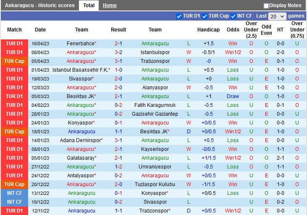This screenshot has height=215, width=307.
Task: Toggle the INT CF filter checkbox
Action: (233, 16)
